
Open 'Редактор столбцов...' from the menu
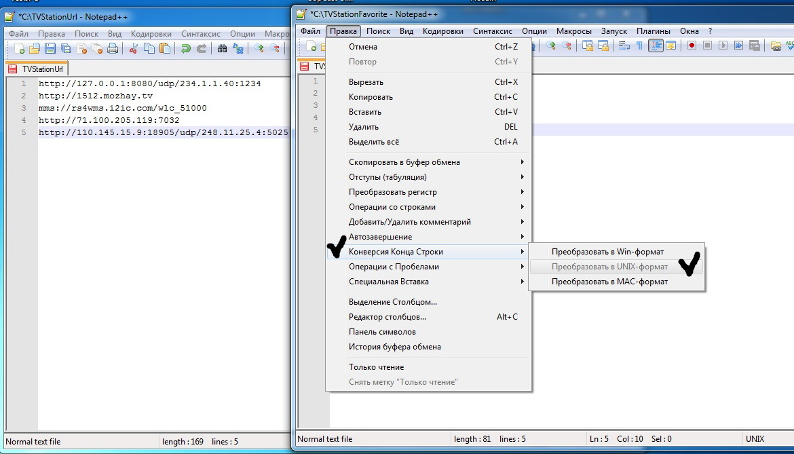387,317
